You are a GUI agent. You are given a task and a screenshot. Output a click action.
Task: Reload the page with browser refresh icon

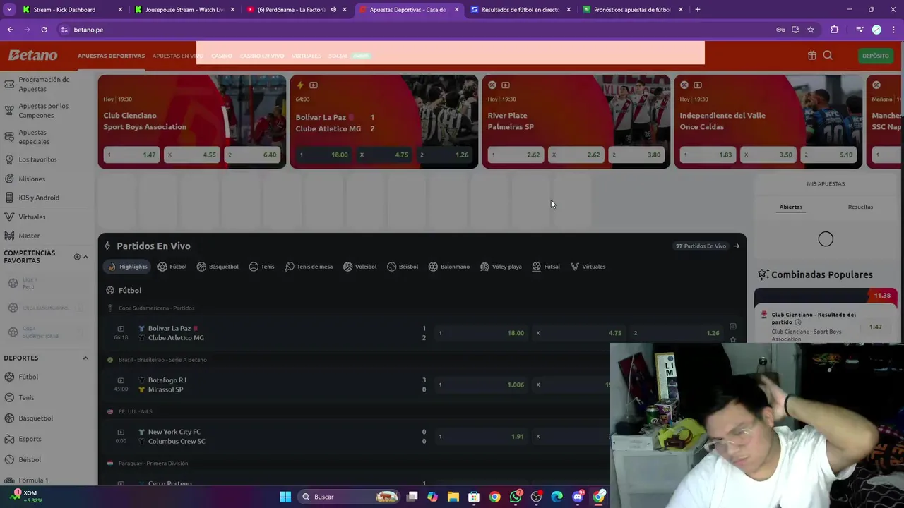tap(44, 30)
